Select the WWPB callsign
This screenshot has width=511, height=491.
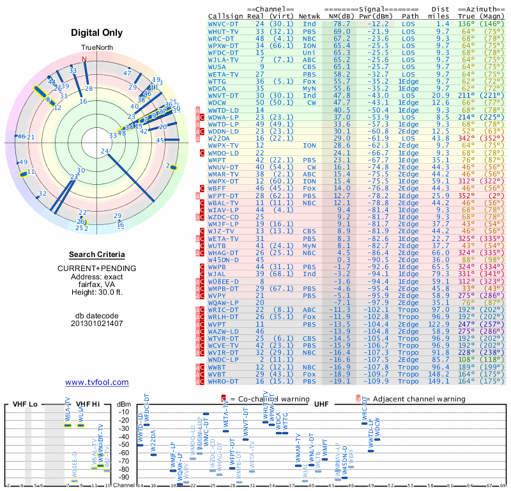(217, 267)
